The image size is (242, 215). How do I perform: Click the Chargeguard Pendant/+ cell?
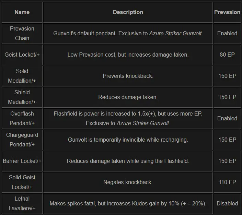[22, 140]
